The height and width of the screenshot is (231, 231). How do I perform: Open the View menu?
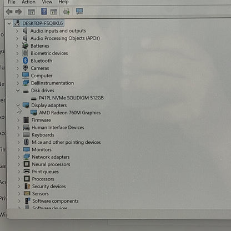pyautogui.click(x=47, y=2)
